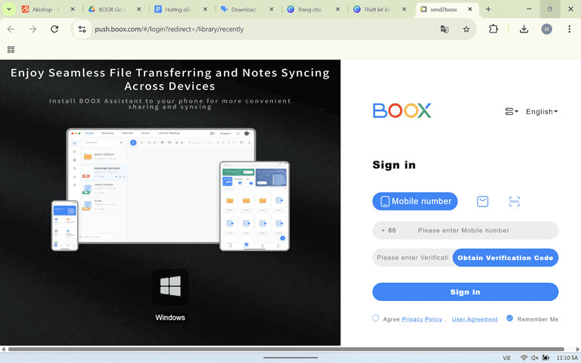Click the blue Sign in button
Image resolution: width=581 pixels, height=363 pixels.
(x=465, y=292)
